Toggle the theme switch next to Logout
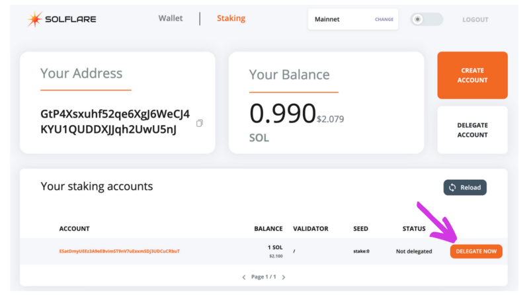This screenshot has height=295, width=529. (x=427, y=19)
